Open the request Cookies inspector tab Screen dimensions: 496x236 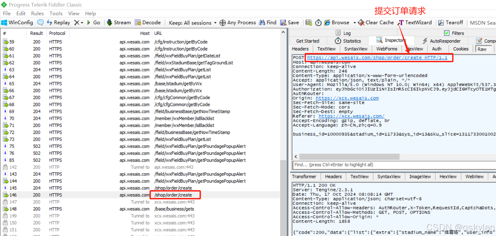pos(461,49)
